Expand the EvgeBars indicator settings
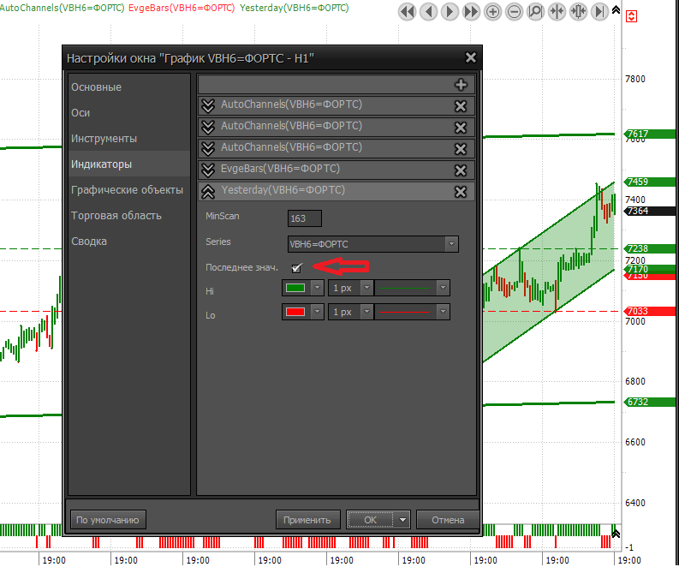Viewport: 679px width, 567px height. click(x=207, y=170)
